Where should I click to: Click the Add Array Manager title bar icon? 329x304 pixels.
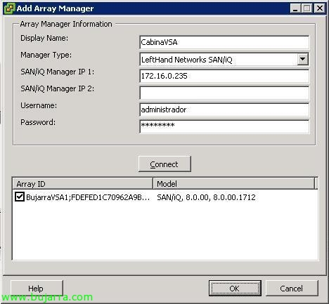10,8
